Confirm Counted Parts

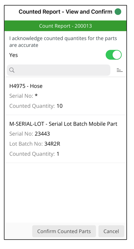pyautogui.click(x=64, y=231)
